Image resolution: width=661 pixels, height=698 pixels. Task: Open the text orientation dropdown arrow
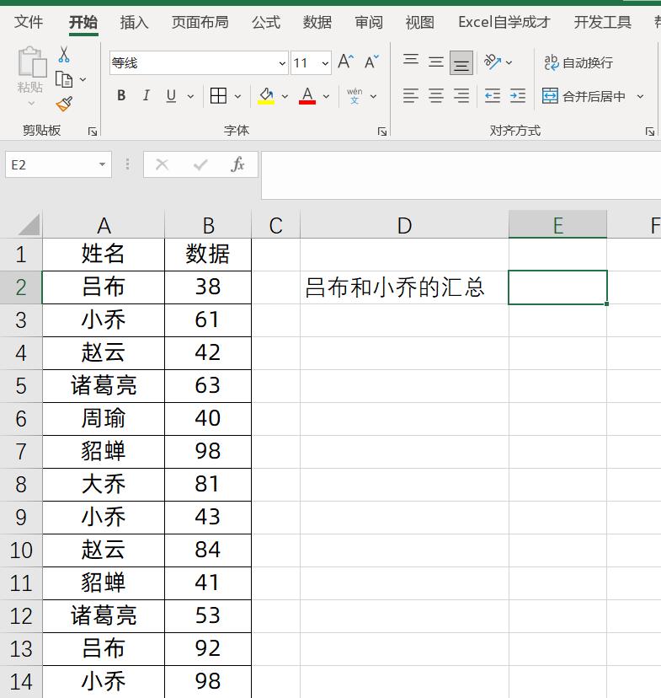[509, 62]
